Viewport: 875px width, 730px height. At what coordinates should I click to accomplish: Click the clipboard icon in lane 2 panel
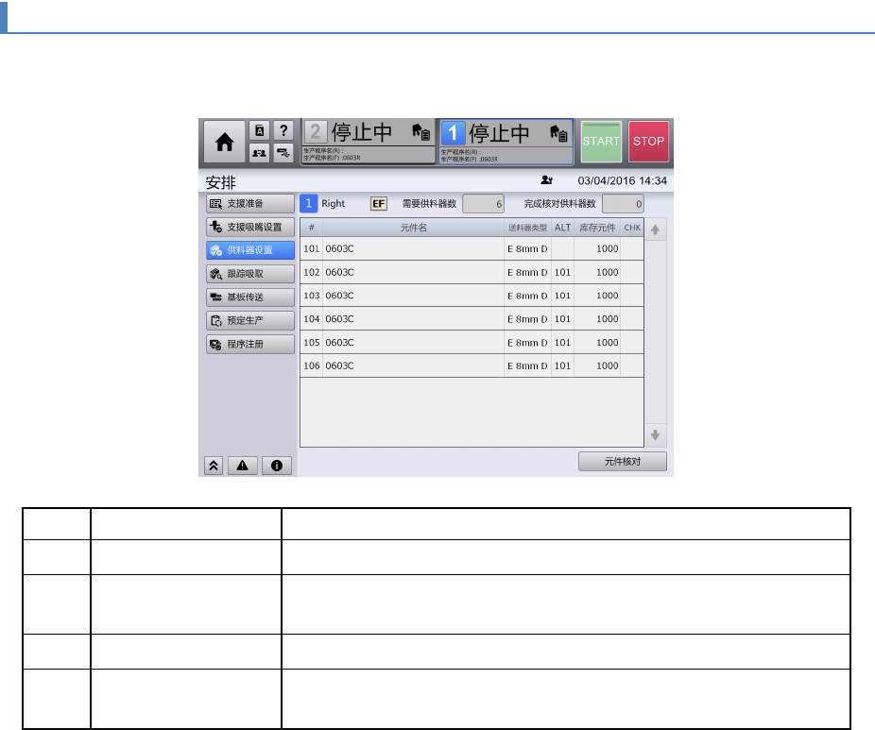(x=420, y=132)
